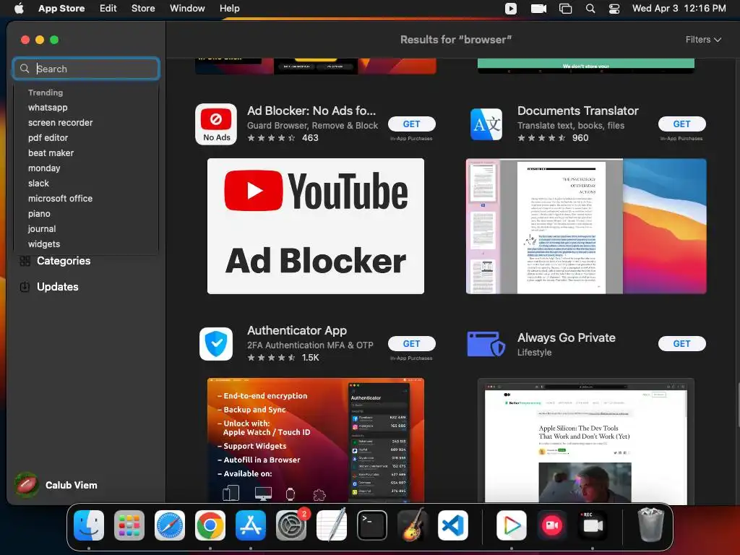Select trending search 'pdf editor'
This screenshot has height=555, width=740.
[x=48, y=137]
